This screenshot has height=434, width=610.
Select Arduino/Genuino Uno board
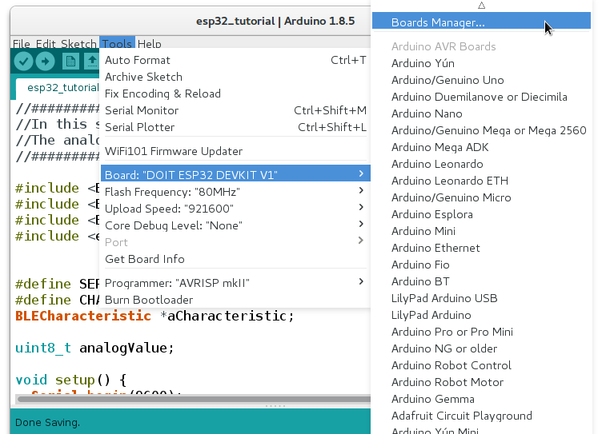[x=481, y=80]
